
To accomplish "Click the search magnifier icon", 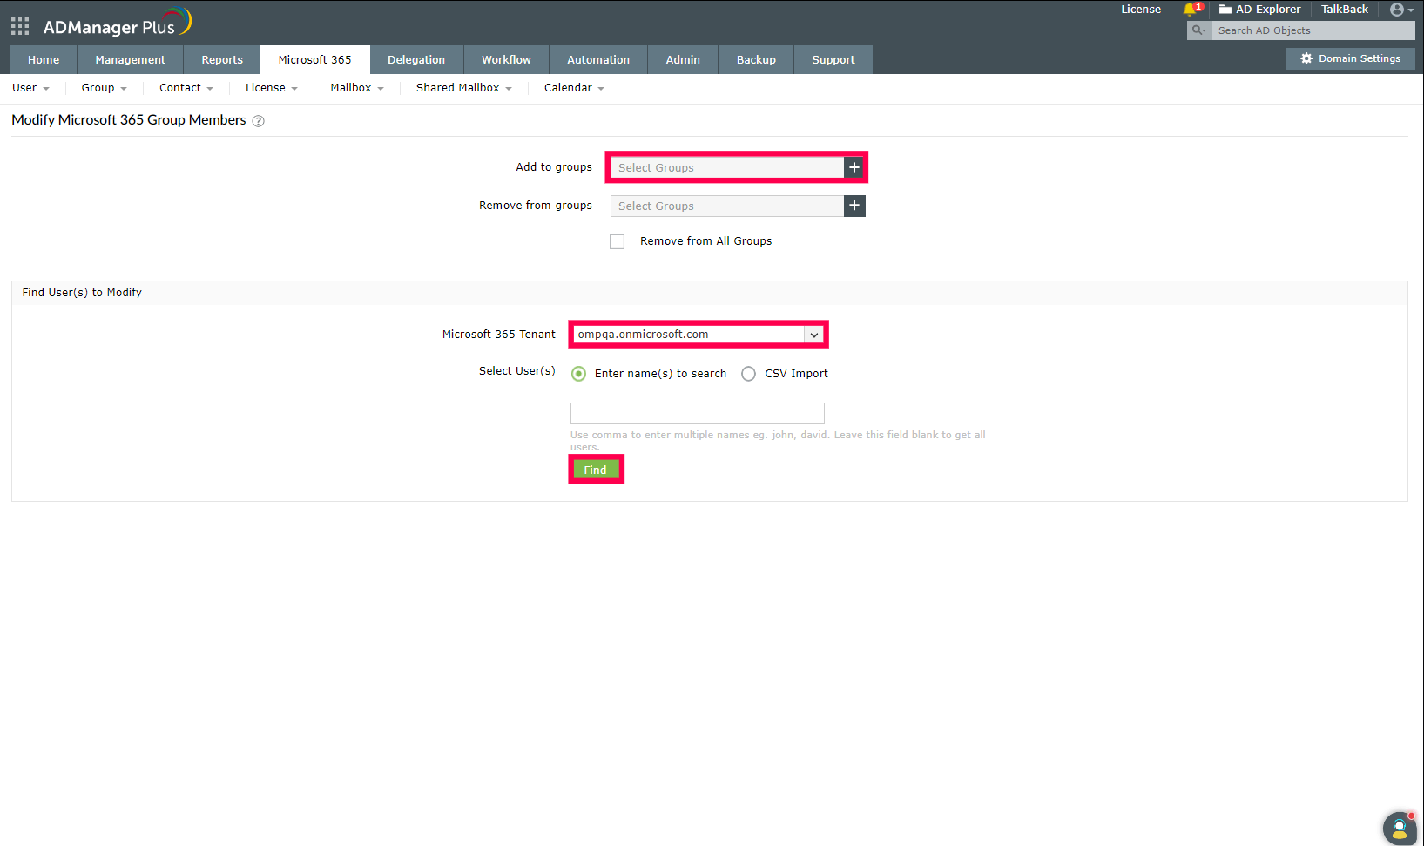I will click(x=1199, y=30).
